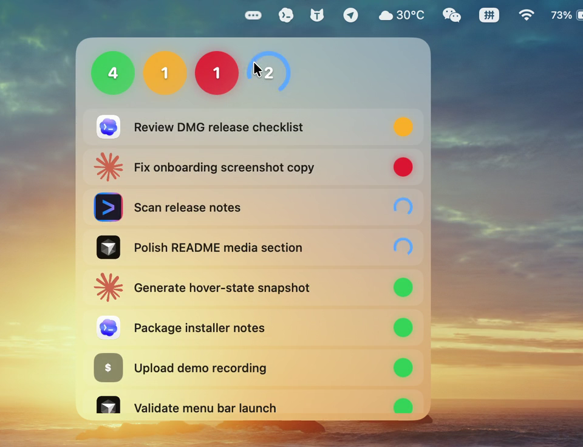Click red status dot for Fix onboarding screenshot copy
Screen dimensions: 583x447
(x=403, y=167)
